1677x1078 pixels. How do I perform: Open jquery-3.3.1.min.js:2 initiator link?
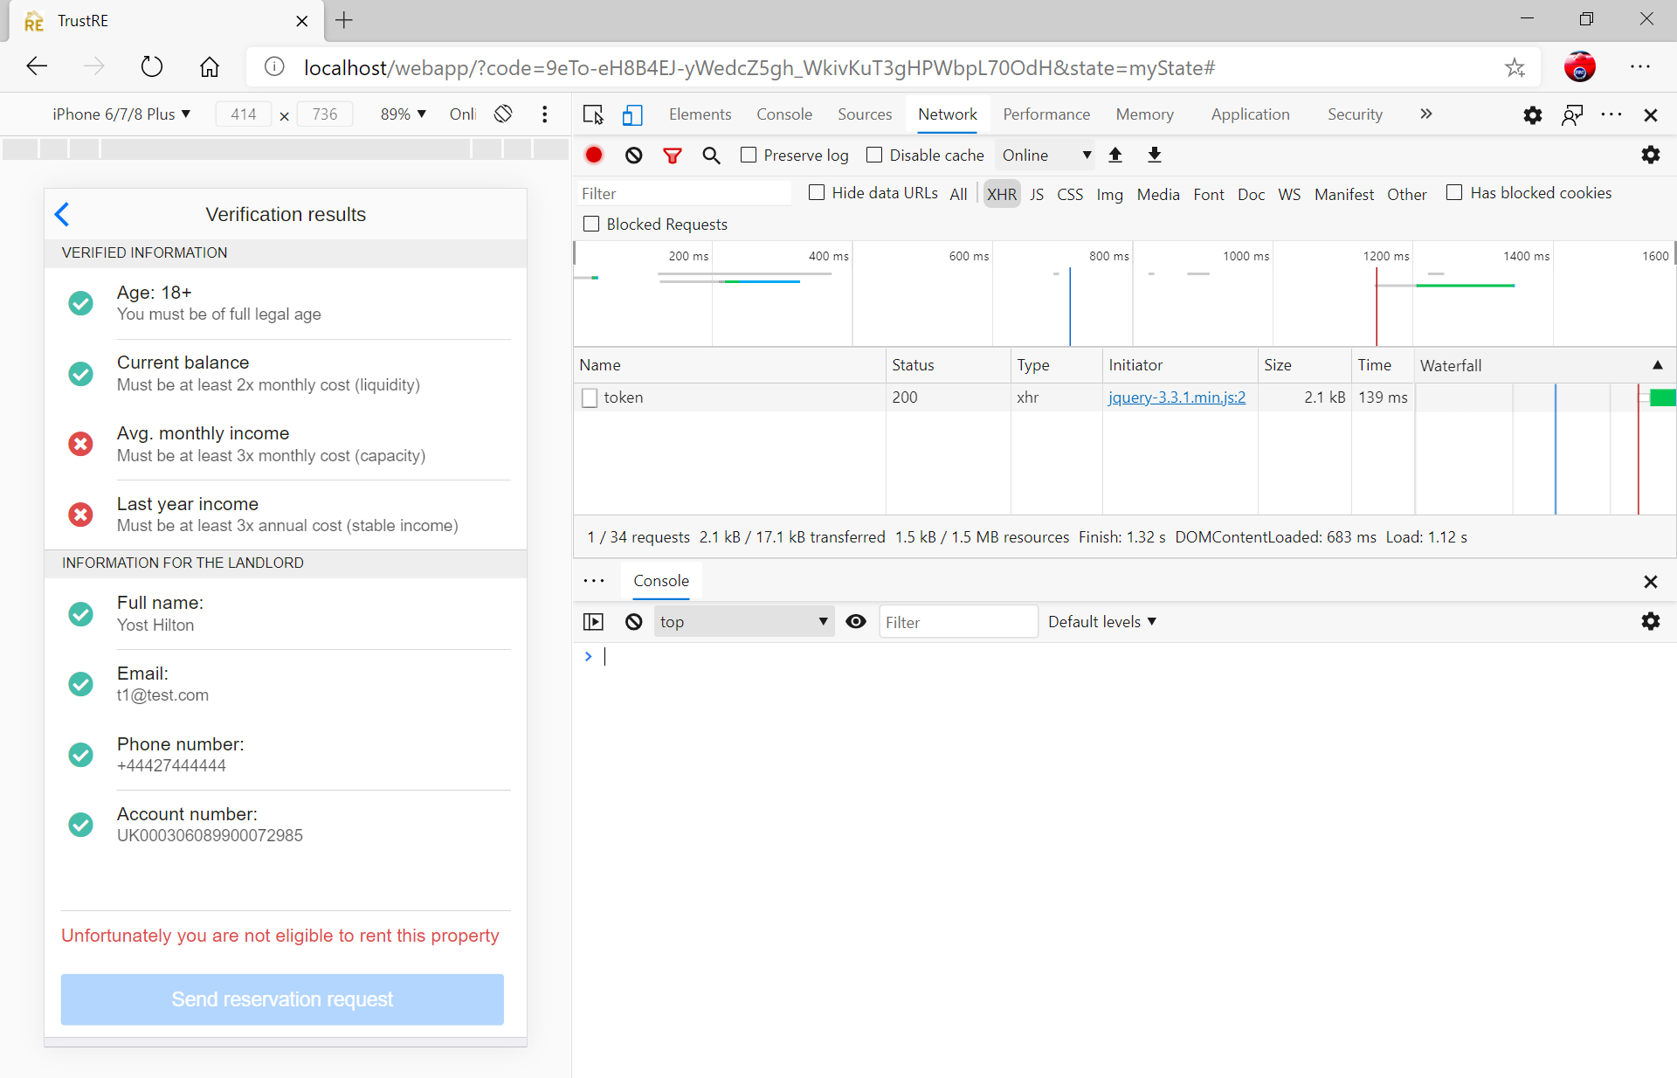point(1177,397)
